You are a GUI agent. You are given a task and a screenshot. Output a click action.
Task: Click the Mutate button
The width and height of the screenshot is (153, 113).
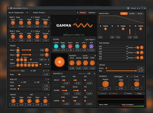click(83, 13)
